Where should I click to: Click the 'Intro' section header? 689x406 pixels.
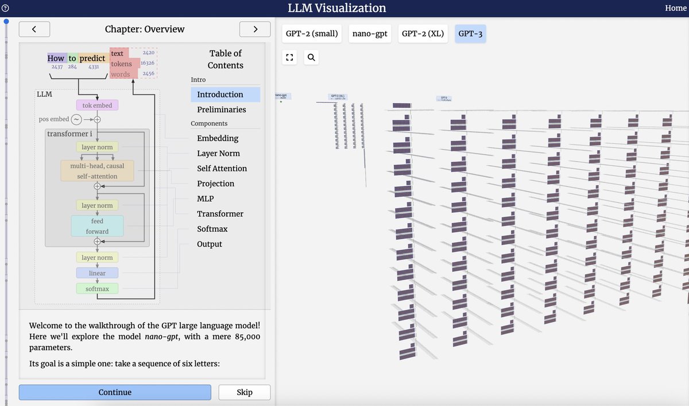point(198,80)
